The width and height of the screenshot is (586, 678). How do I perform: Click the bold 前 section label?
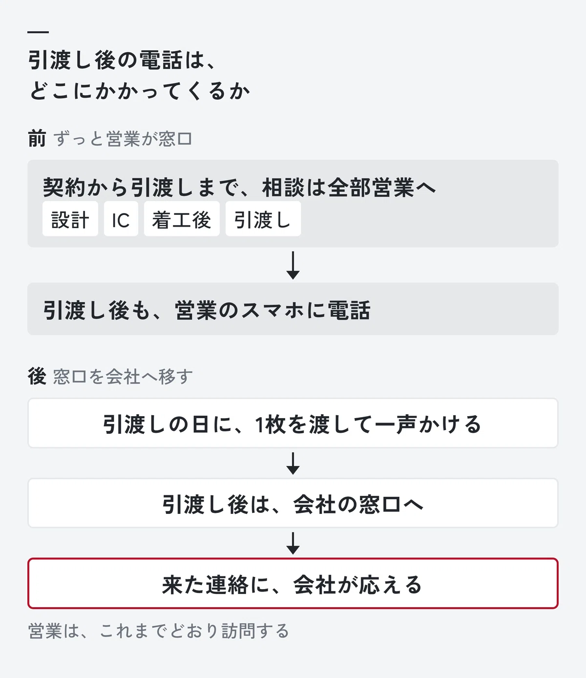tap(37, 139)
